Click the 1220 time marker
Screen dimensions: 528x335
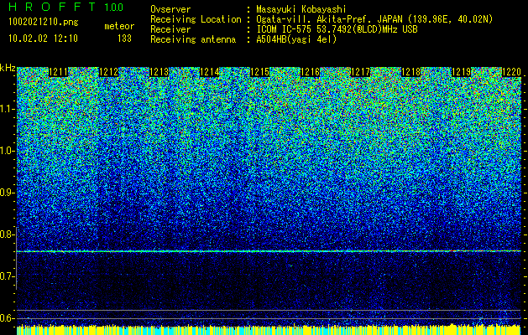[x=511, y=72]
